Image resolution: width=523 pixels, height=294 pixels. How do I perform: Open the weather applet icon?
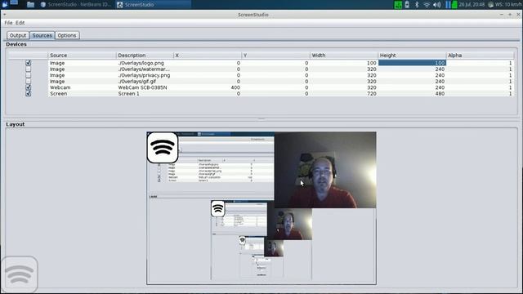[x=490, y=5]
